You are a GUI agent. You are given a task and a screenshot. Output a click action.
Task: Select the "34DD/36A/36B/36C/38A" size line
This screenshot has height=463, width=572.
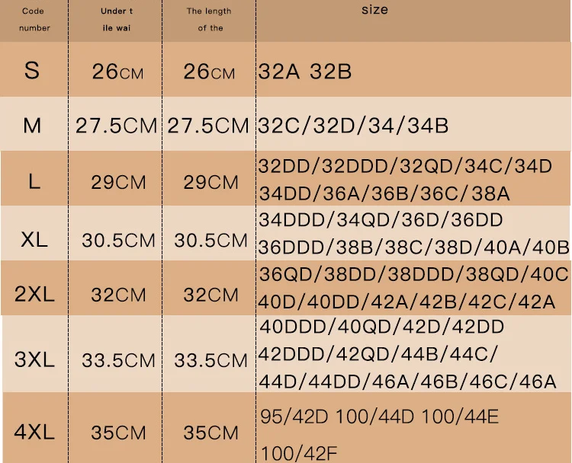384,193
